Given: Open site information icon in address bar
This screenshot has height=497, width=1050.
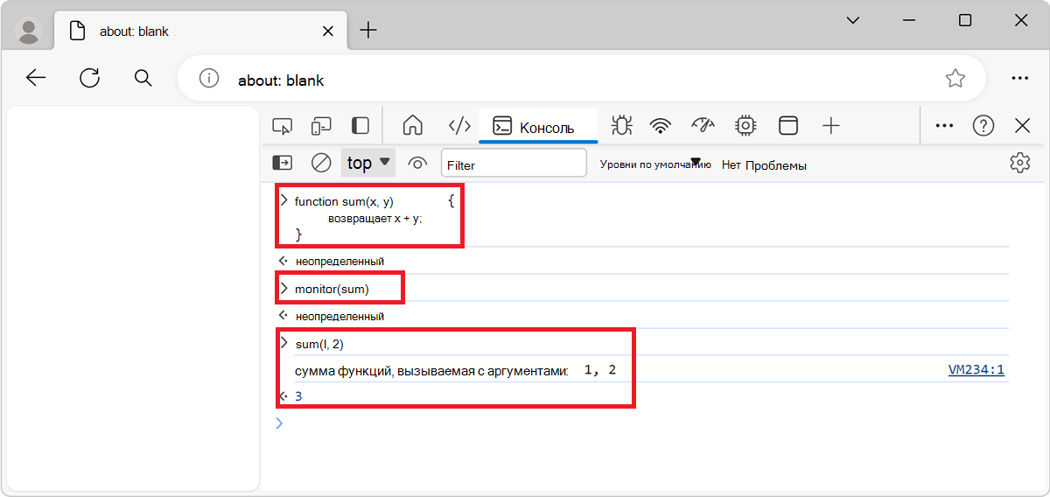Looking at the screenshot, I should [208, 79].
